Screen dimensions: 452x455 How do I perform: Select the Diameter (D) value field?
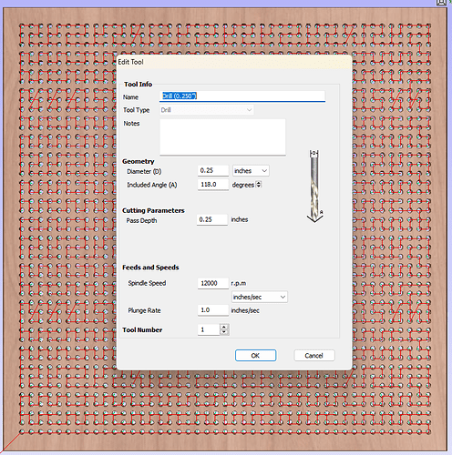pos(213,170)
